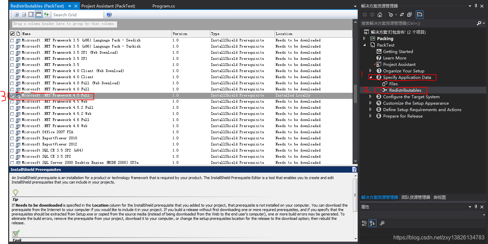Click the collapse all icon in Solution Explorer
Image resolution: width=488 pixels, height=244 pixels.
point(409,15)
